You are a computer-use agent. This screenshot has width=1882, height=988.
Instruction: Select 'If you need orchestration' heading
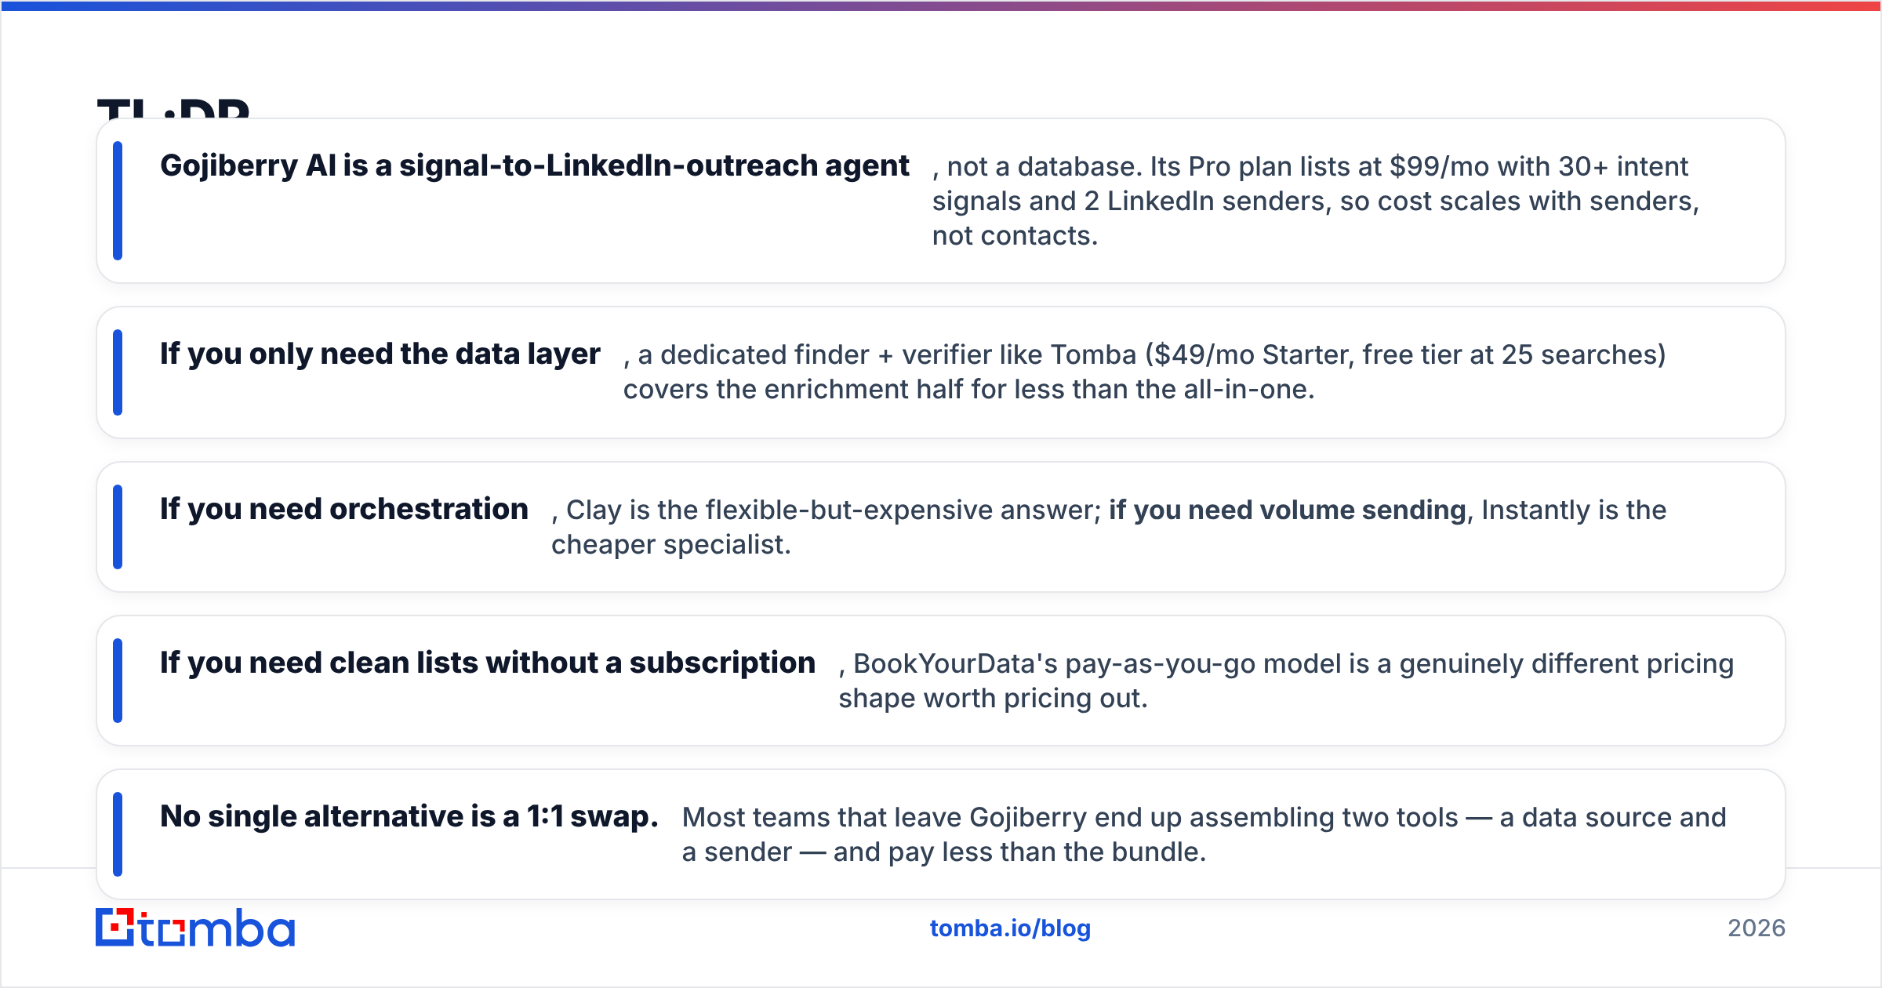(344, 509)
